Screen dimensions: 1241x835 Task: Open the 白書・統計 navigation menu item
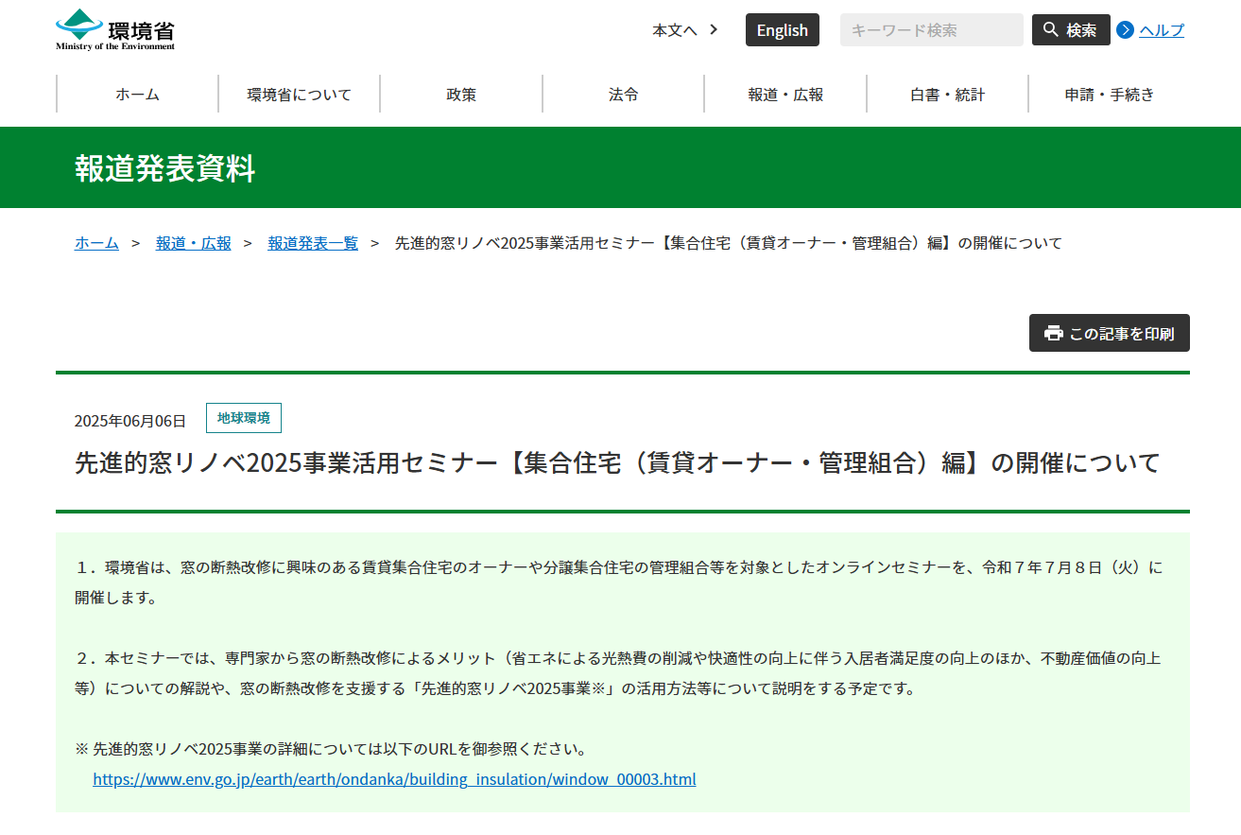coord(947,94)
